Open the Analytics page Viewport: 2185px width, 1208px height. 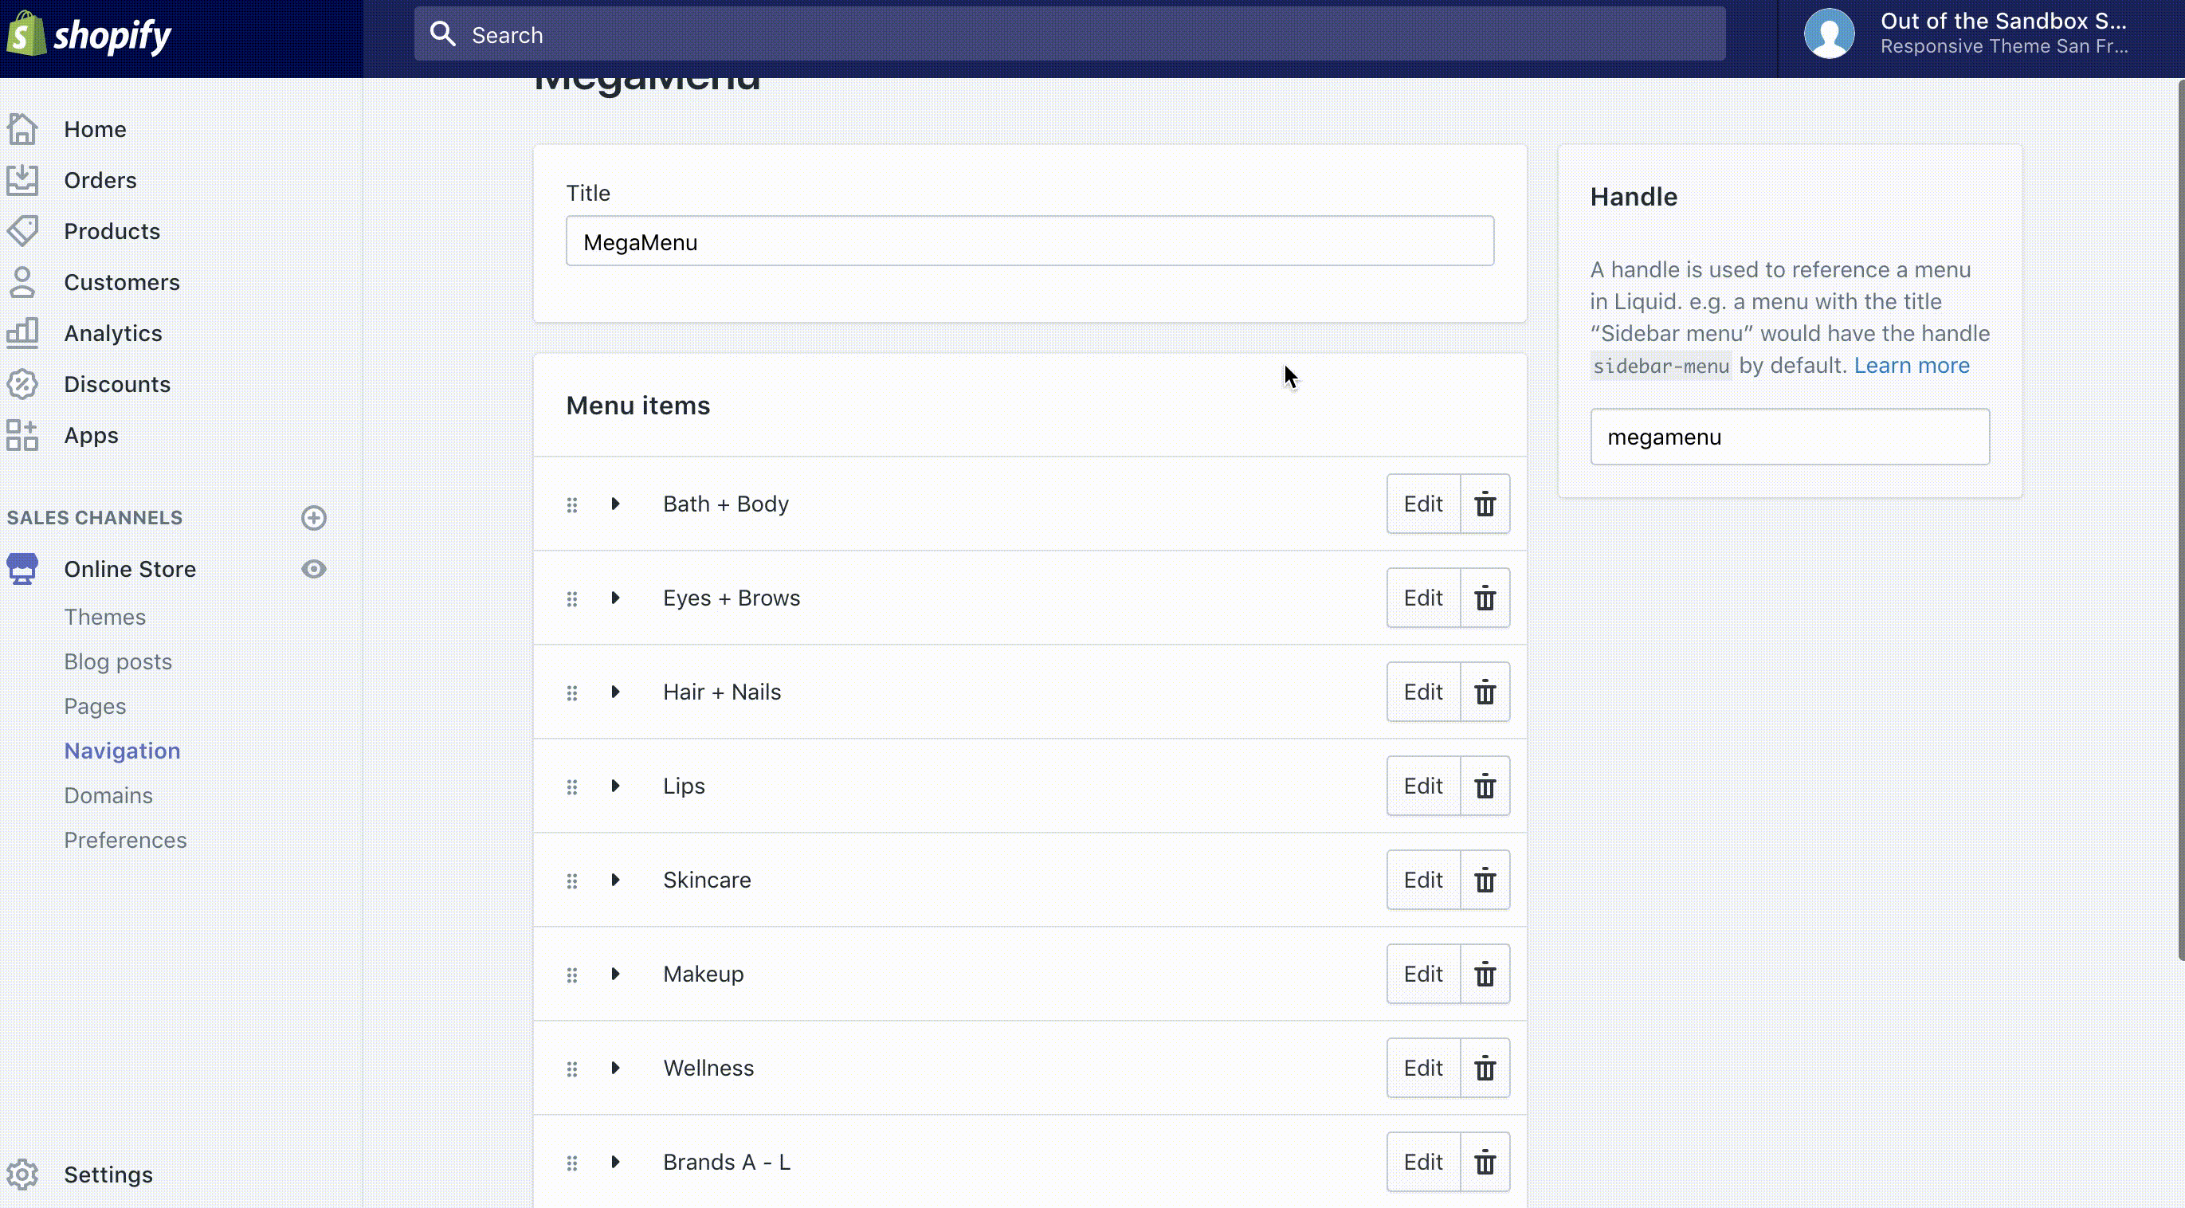point(113,333)
